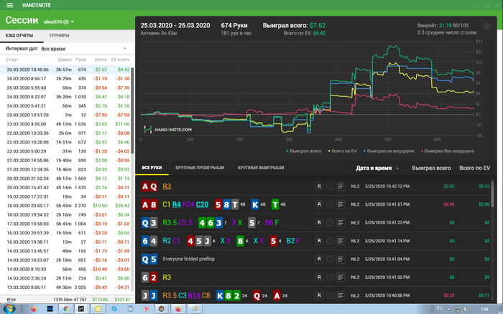The width and height of the screenshot is (503, 314).
Task: Select session 20.03.2020 21:52:24
Action: pyautogui.click(x=67, y=179)
